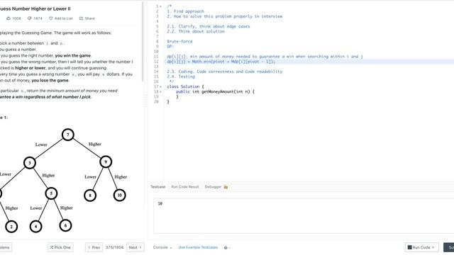
Task: Switch to the Testcase tab
Action: click(157, 187)
